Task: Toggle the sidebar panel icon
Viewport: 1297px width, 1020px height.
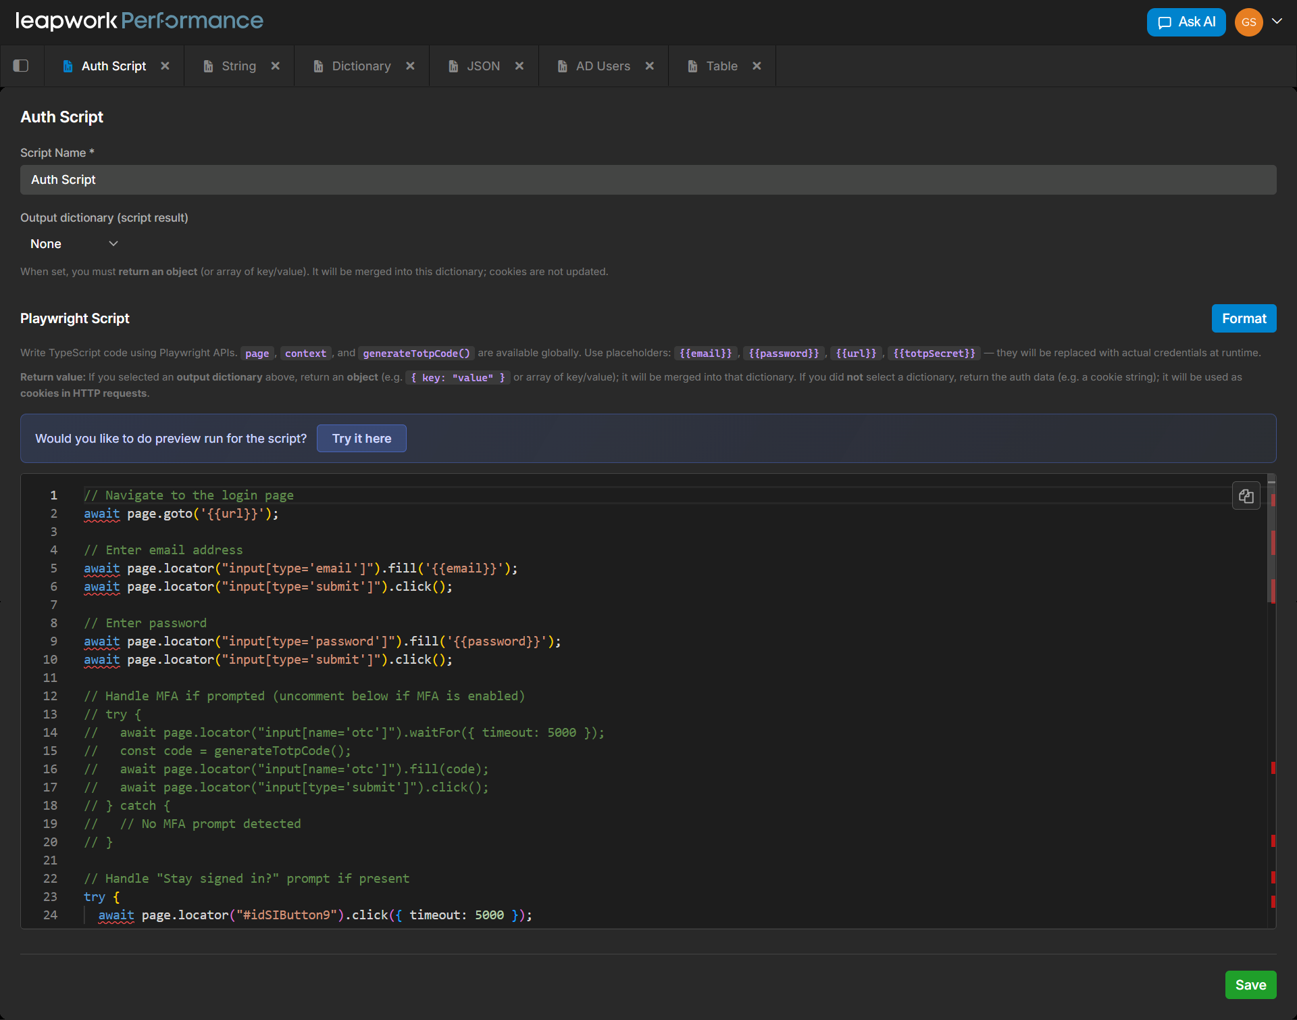Action: (21, 66)
